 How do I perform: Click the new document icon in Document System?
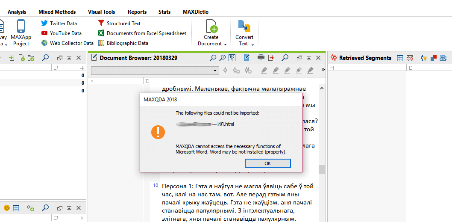(x=22, y=58)
